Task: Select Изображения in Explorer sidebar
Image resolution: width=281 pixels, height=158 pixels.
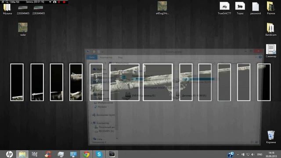Action: tap(104, 103)
